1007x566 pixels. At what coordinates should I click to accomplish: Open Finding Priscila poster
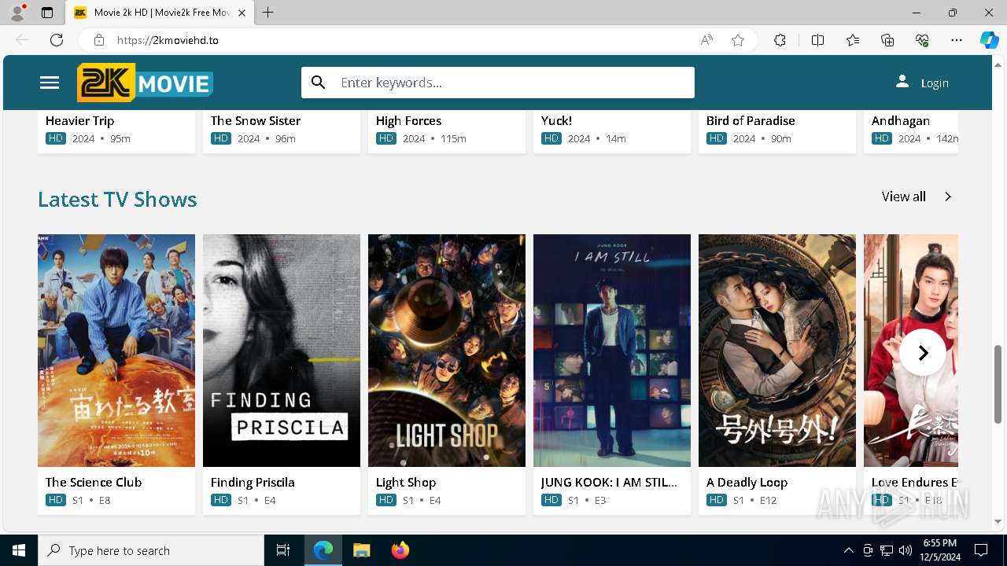[282, 351]
